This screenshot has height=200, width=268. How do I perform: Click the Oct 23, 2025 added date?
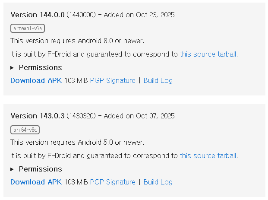[154, 15]
